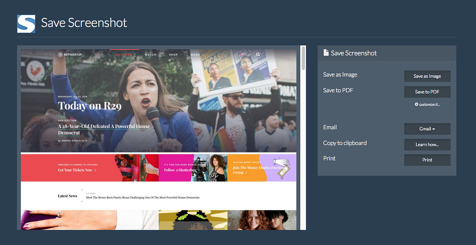
Task: Expand the More dropdown arrow
Action: pyautogui.click(x=203, y=54)
